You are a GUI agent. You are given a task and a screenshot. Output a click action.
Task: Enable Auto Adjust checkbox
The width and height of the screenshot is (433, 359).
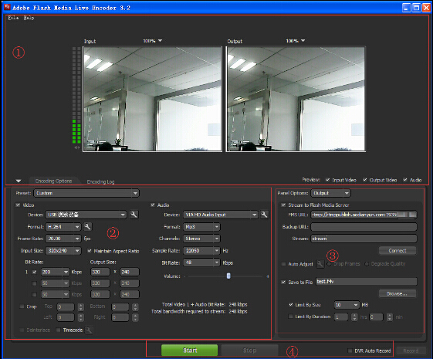283,264
